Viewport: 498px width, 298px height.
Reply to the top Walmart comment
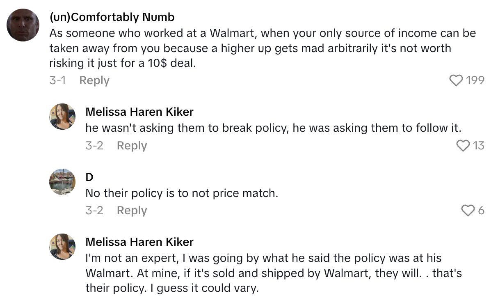pyautogui.click(x=94, y=80)
